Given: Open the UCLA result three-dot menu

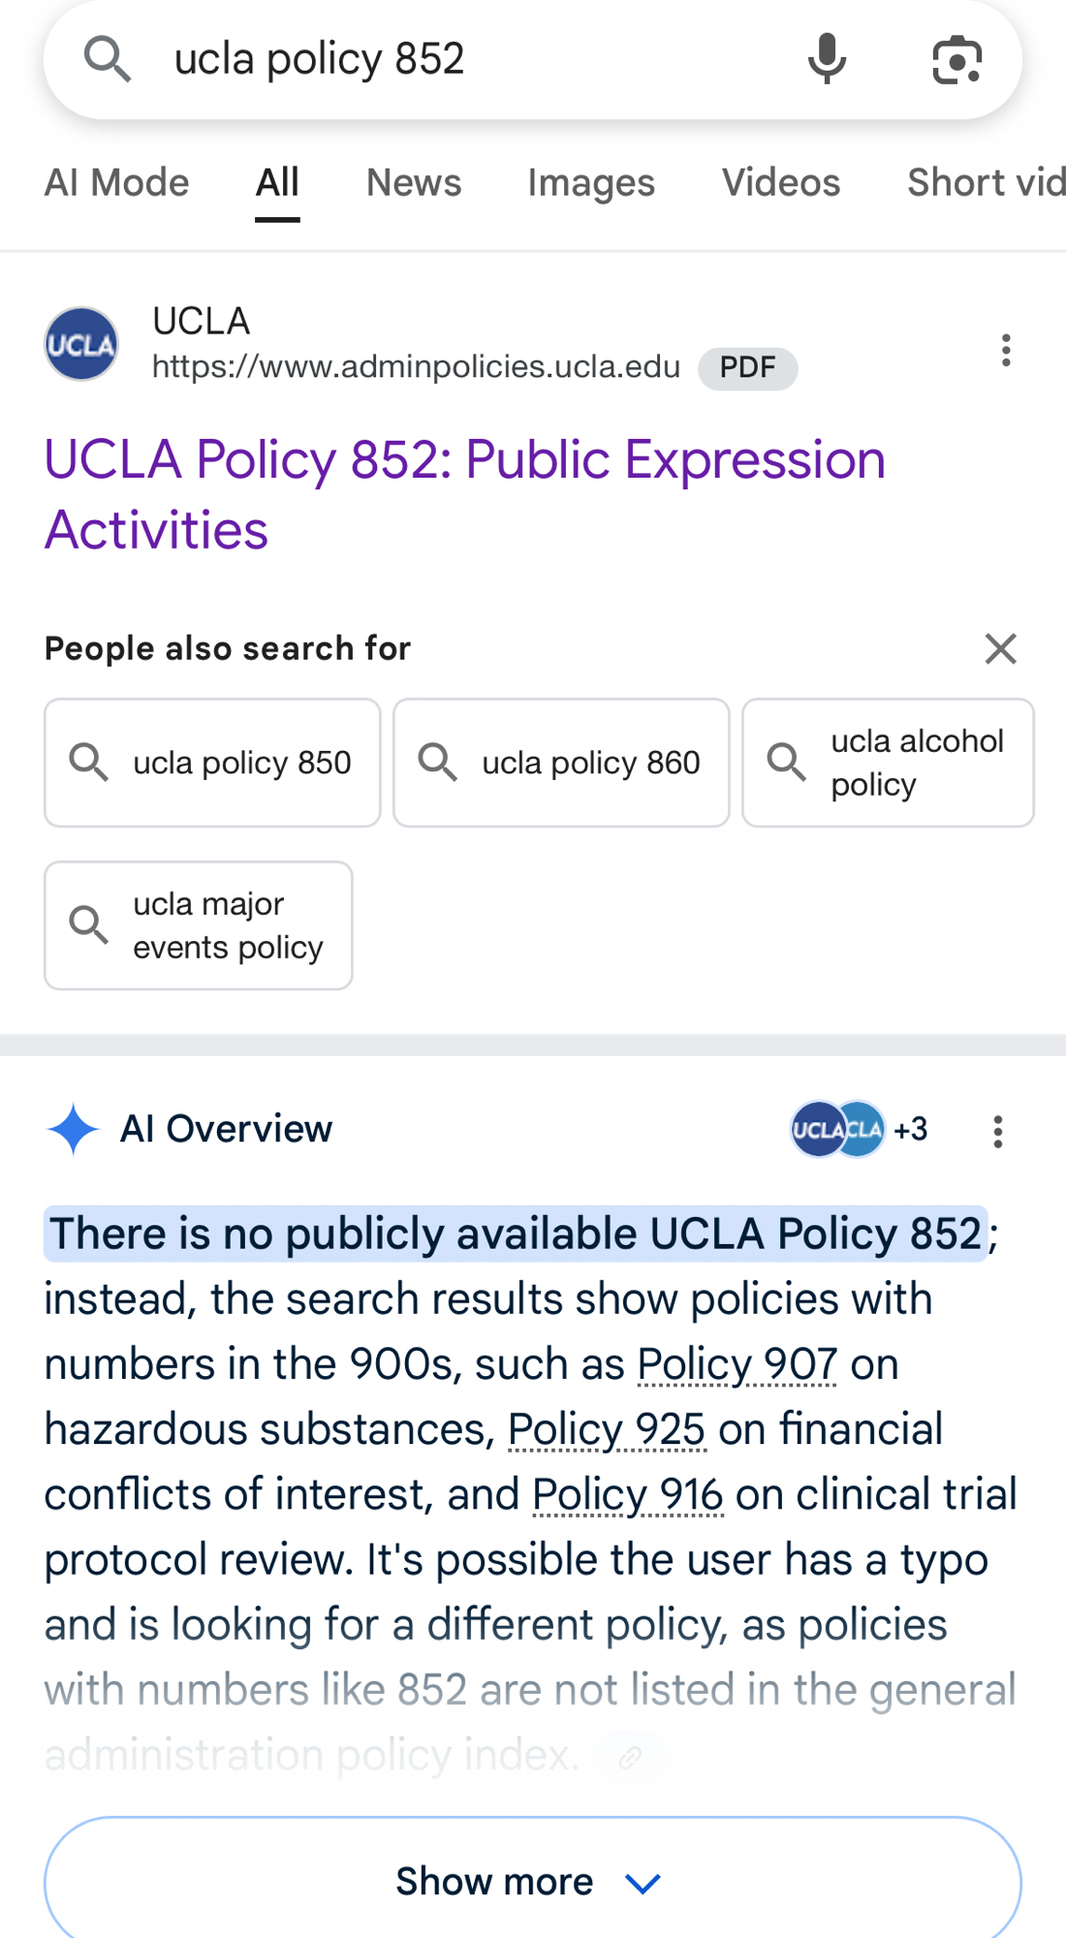Looking at the screenshot, I should (1006, 350).
